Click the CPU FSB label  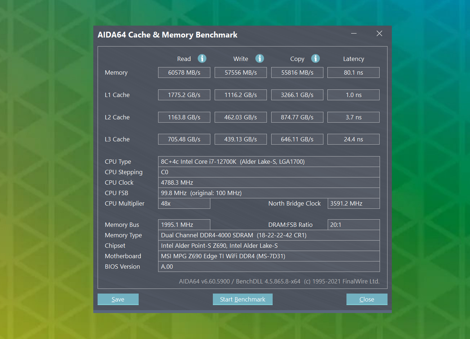116,193
